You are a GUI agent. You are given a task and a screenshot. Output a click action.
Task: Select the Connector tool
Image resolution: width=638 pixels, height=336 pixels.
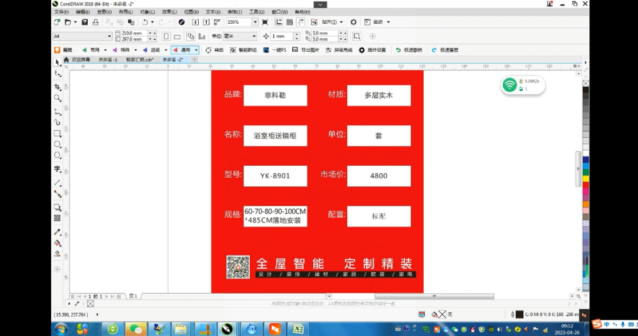coord(57,194)
